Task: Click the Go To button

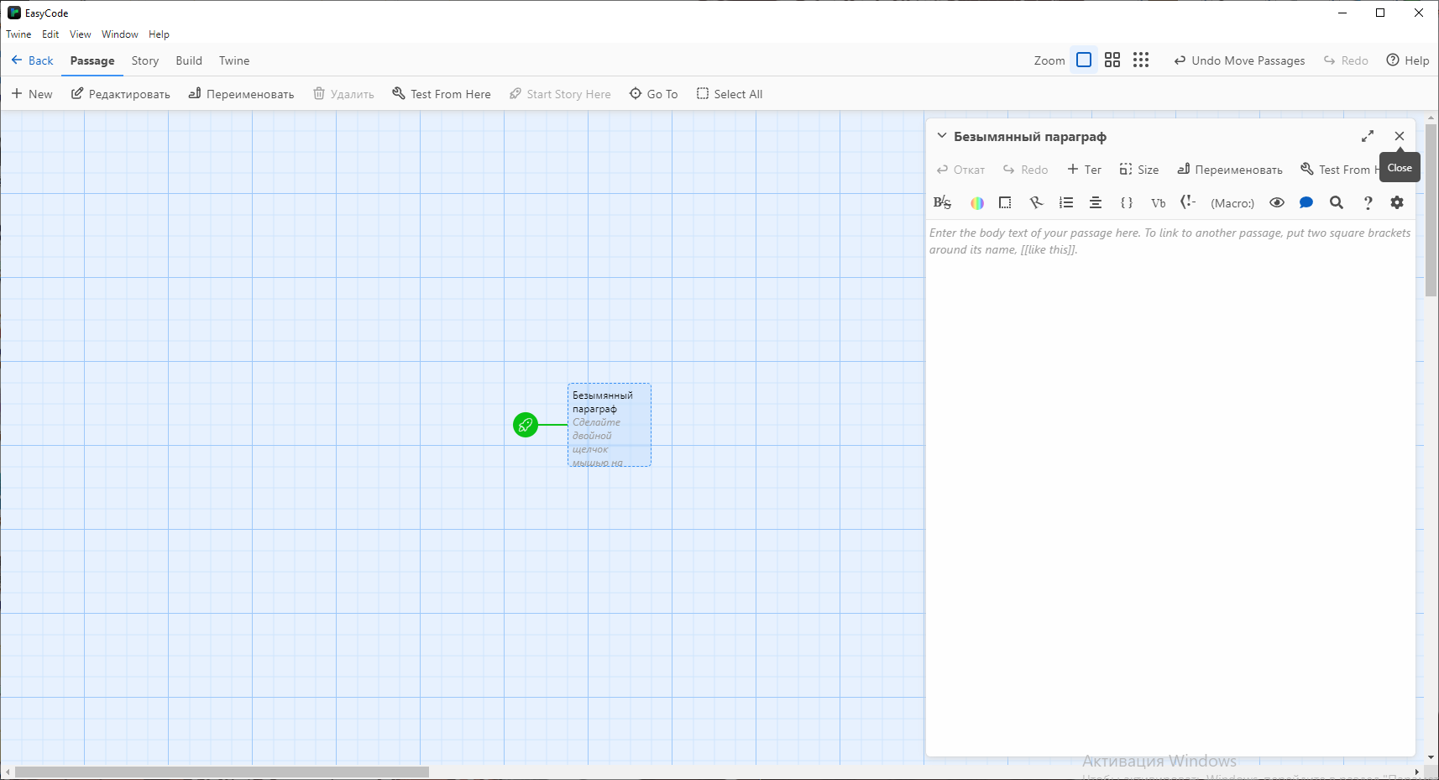Action: 654,94
